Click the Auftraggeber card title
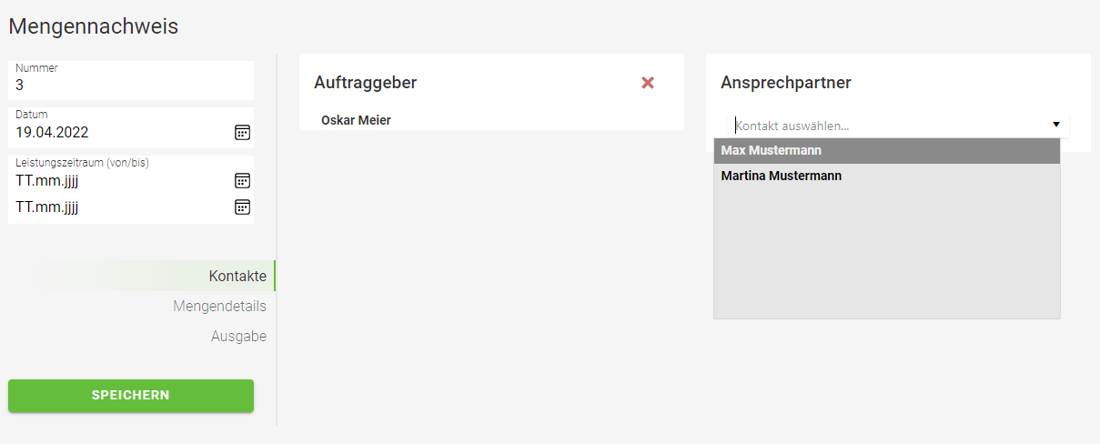 (x=366, y=83)
